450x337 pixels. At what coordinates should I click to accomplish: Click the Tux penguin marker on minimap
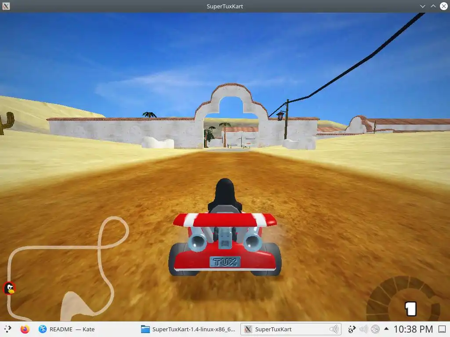pyautogui.click(x=10, y=288)
